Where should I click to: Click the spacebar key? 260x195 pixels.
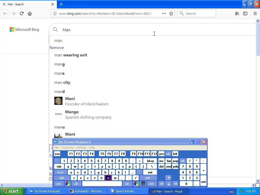[102, 184]
